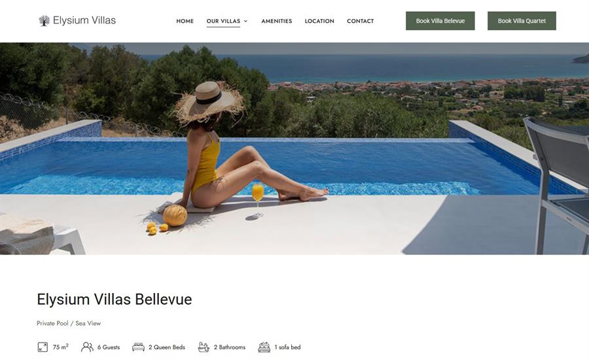This screenshot has width=589, height=359.
Task: Click the 6 Guests people icon
Action: pyautogui.click(x=87, y=347)
